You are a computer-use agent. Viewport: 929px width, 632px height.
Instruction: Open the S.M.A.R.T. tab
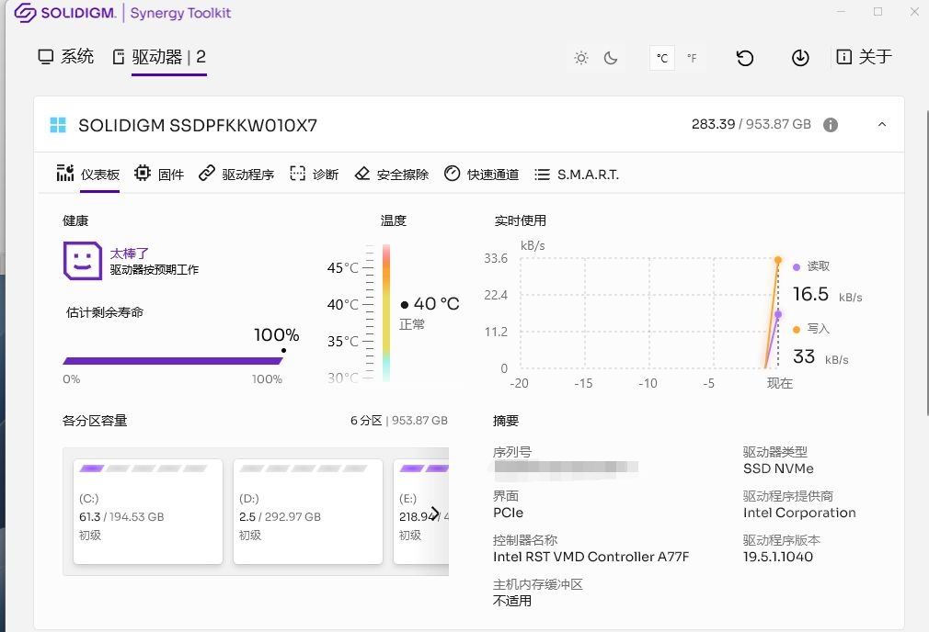[x=577, y=175]
